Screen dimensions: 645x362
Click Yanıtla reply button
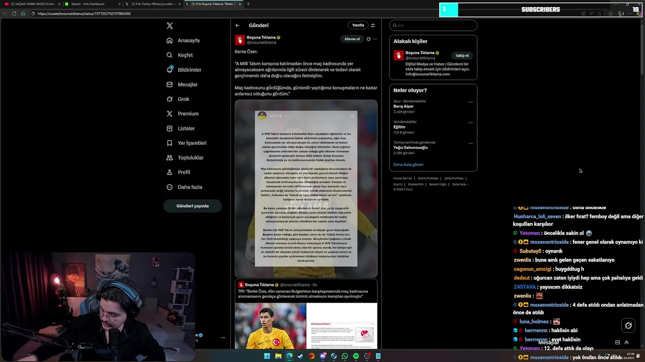click(358, 25)
